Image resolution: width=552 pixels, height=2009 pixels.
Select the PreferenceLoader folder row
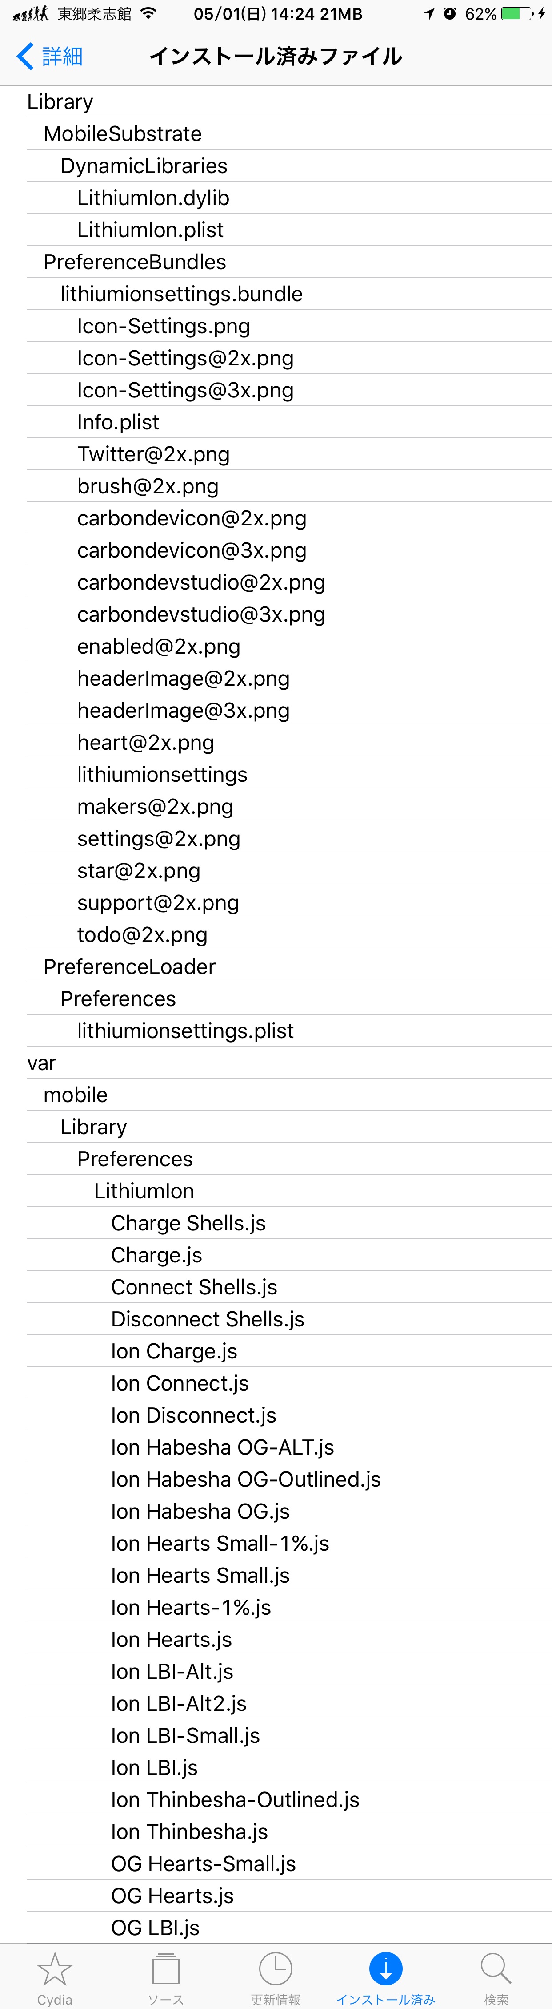(289, 966)
